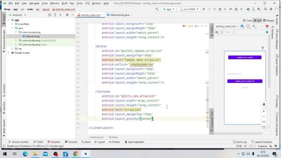Expand the Gradle Scripts node
Image resolution: width=281 pixels, height=158 pixels.
(x=8, y=53)
